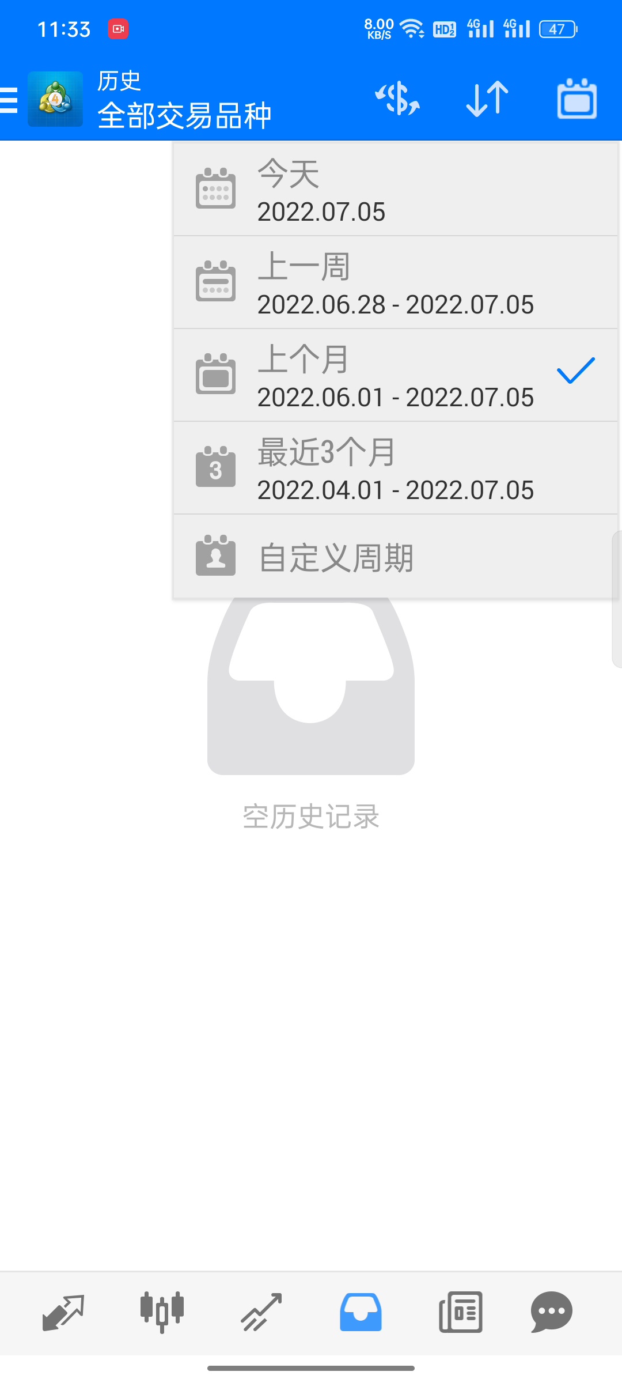Select 上一周 period option
Image resolution: width=622 pixels, height=1383 pixels.
(396, 282)
